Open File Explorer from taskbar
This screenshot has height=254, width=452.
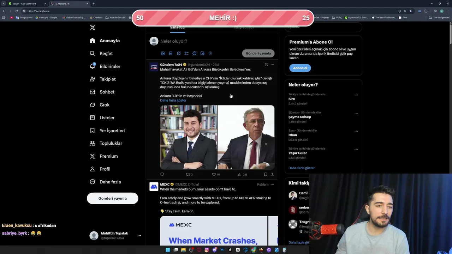[x=183, y=250]
